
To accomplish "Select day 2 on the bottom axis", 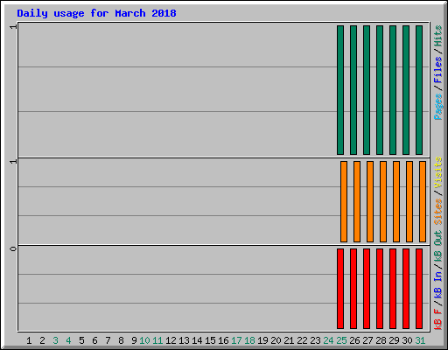I will click(42, 340).
